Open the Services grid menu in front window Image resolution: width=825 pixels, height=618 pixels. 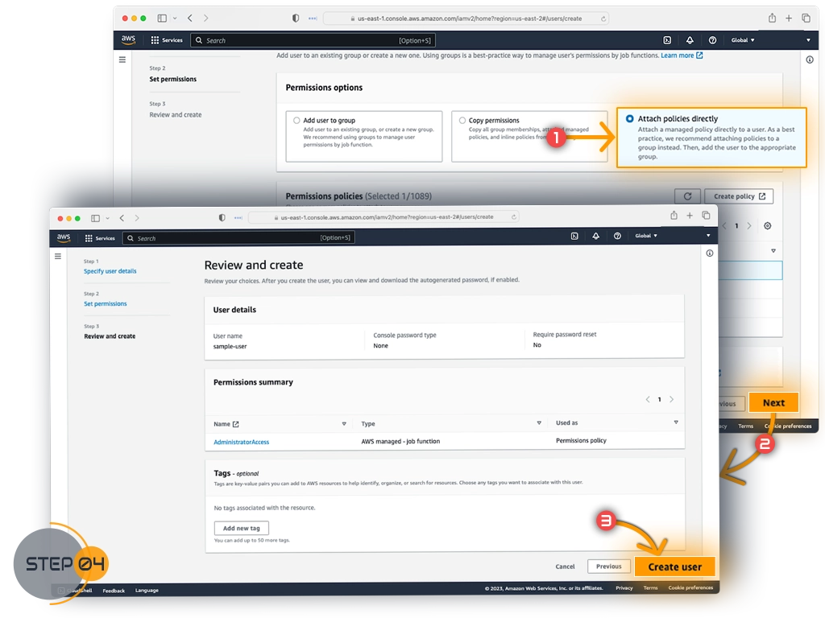pos(100,238)
